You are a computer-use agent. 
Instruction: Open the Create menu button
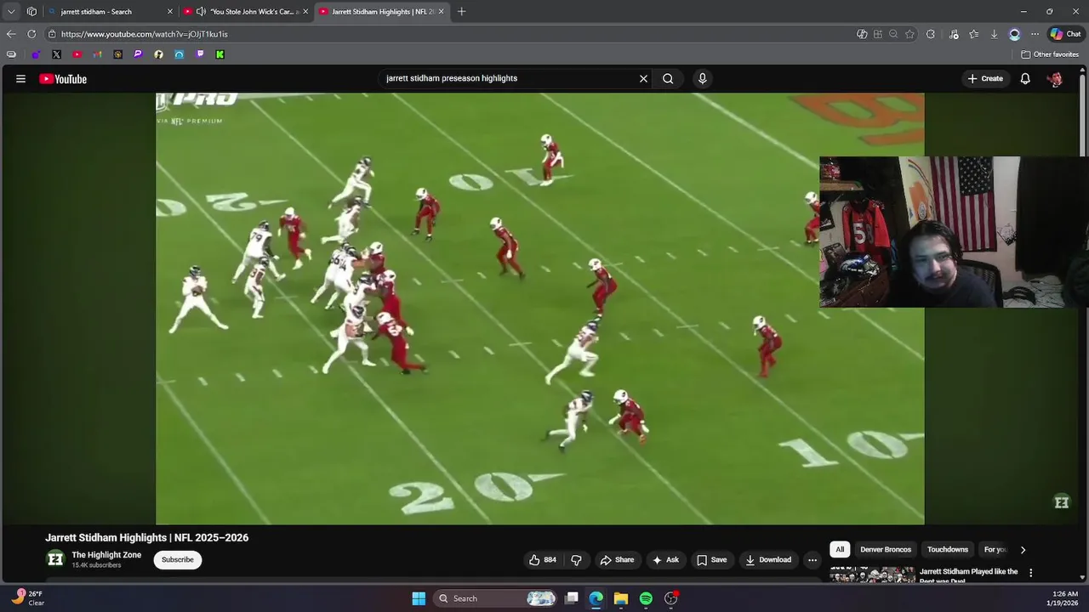point(984,78)
